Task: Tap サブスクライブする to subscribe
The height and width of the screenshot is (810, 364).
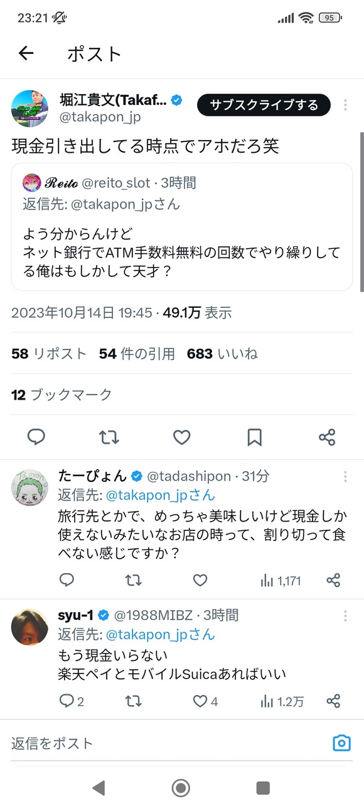Action: tap(264, 105)
